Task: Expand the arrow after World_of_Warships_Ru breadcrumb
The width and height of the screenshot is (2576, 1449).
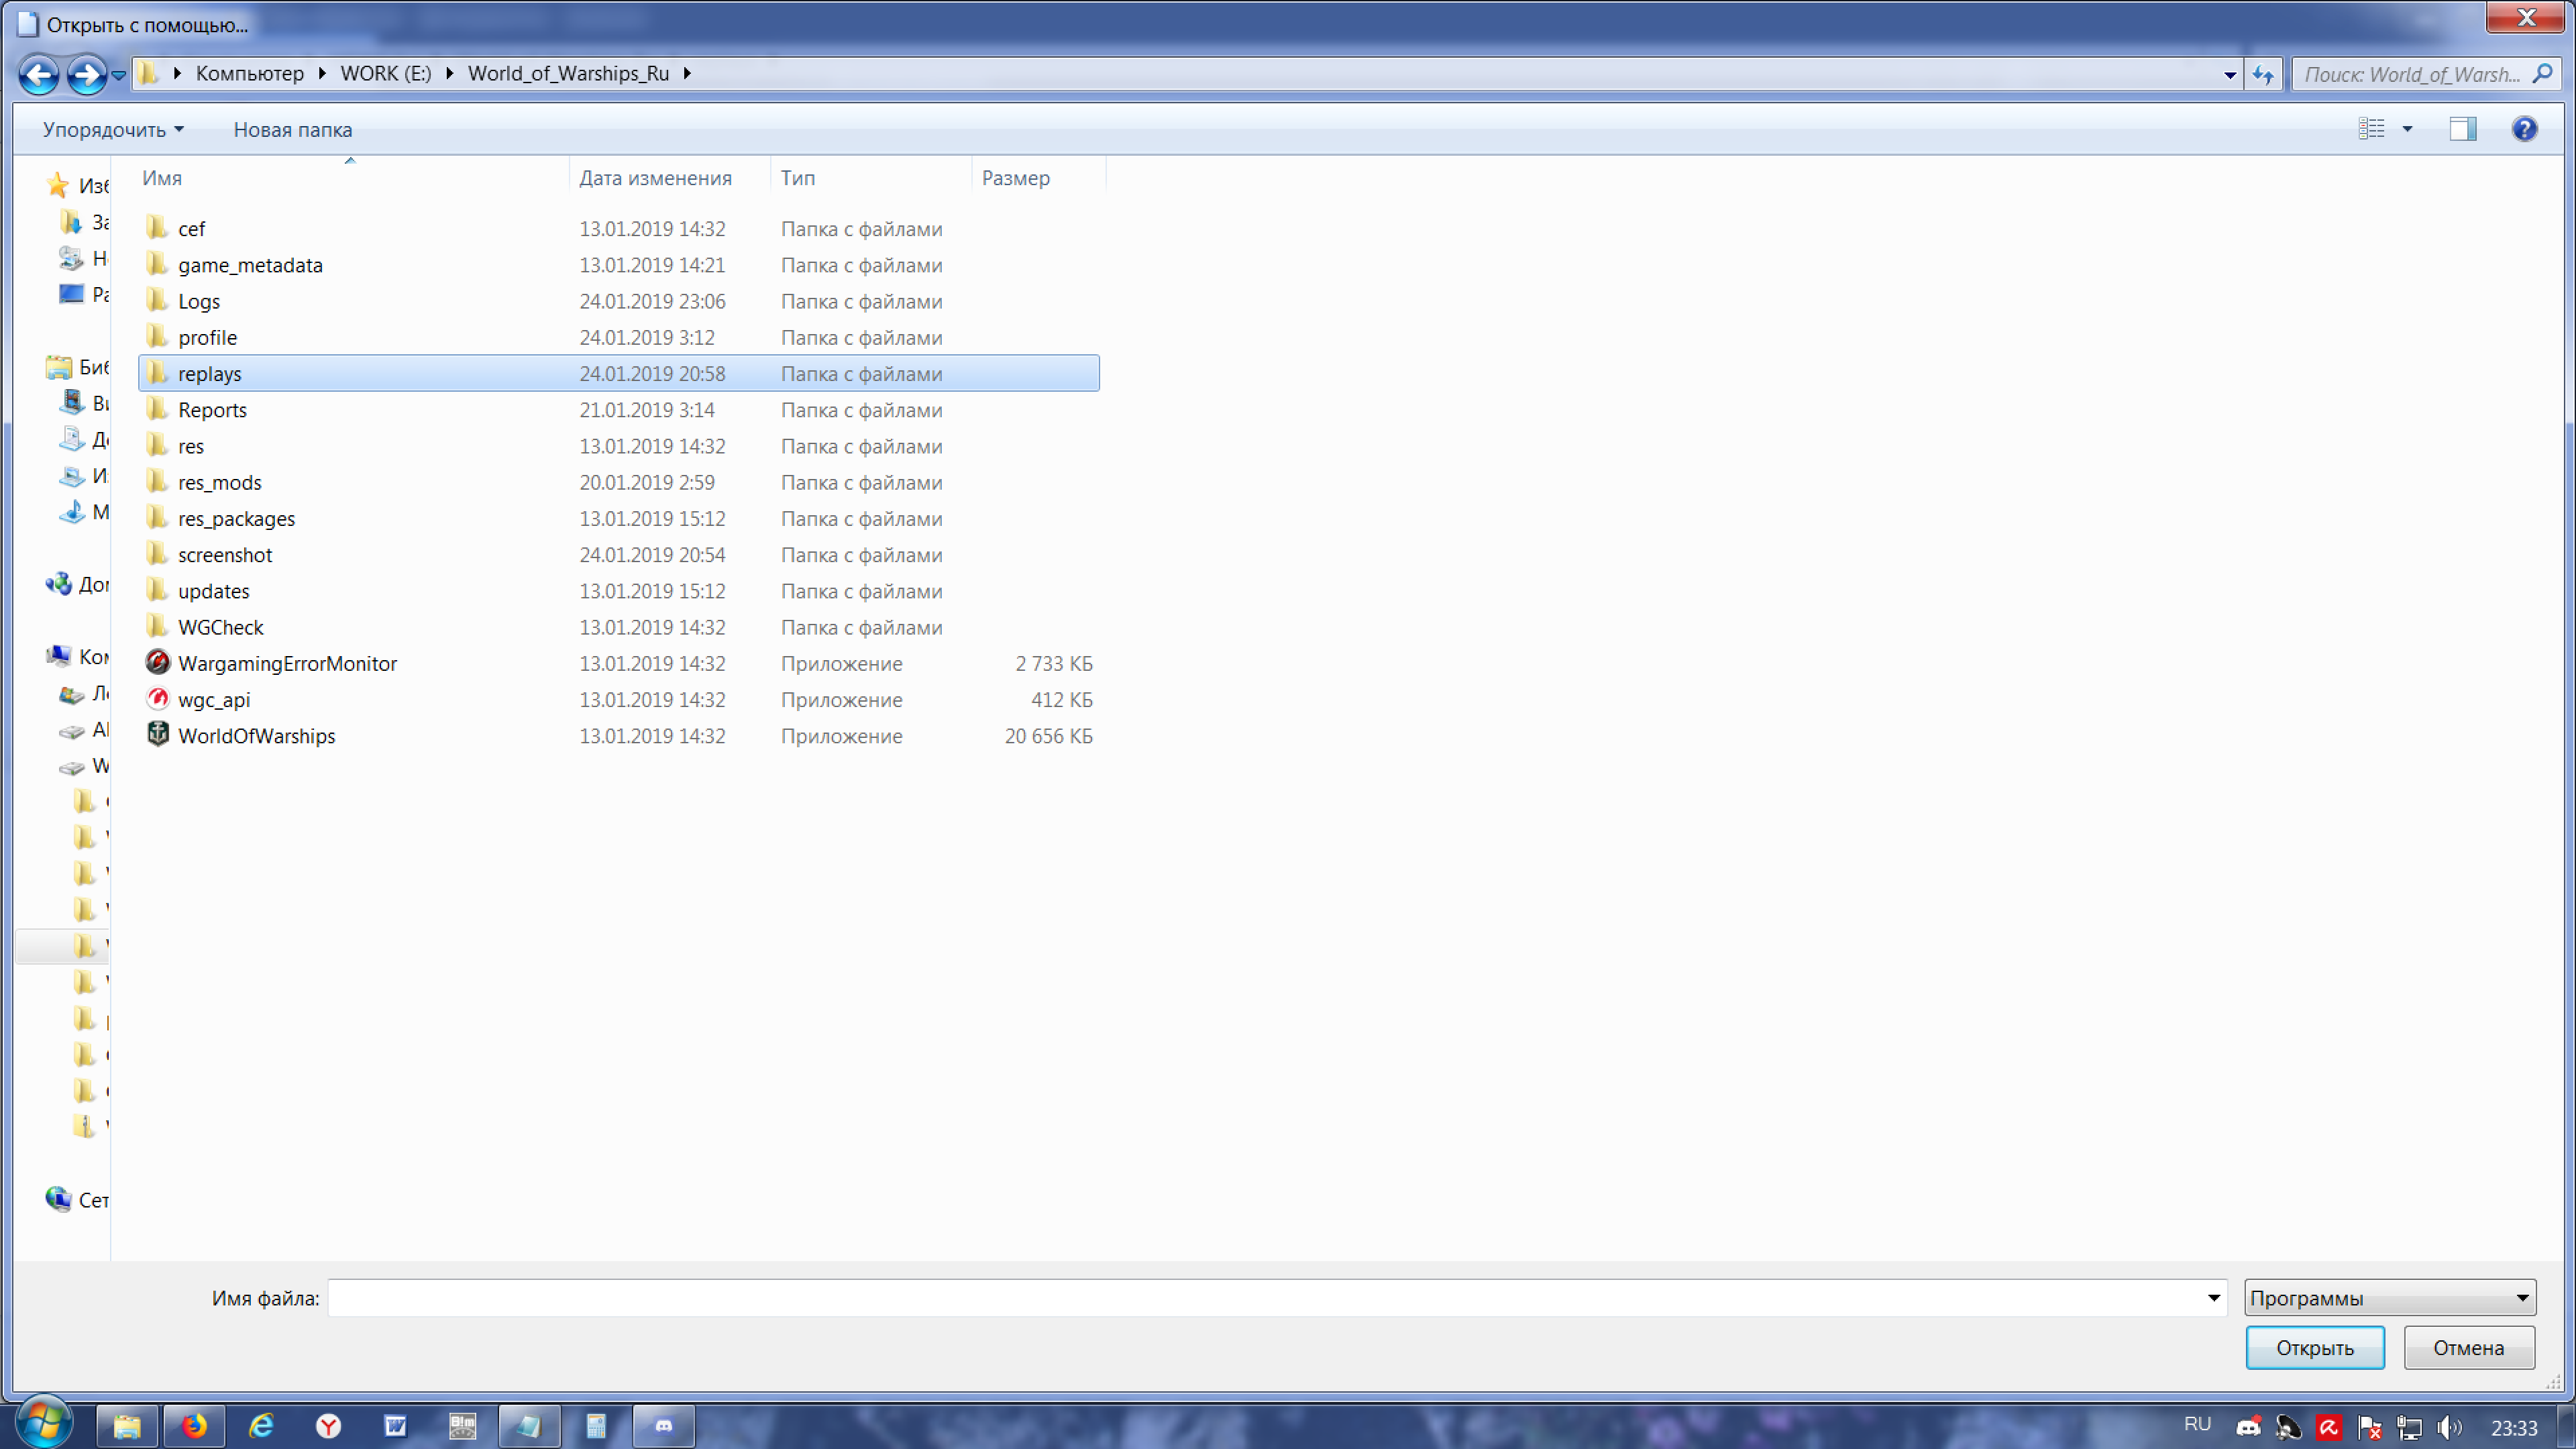Action: (687, 73)
